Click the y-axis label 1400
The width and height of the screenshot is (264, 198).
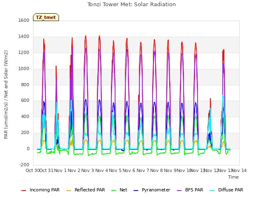click(x=24, y=37)
